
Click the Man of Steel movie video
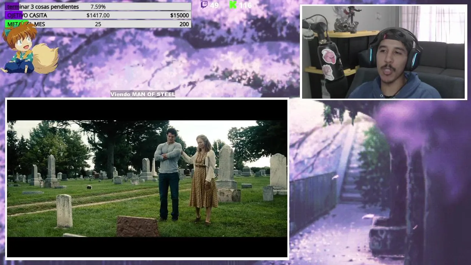[x=147, y=179]
